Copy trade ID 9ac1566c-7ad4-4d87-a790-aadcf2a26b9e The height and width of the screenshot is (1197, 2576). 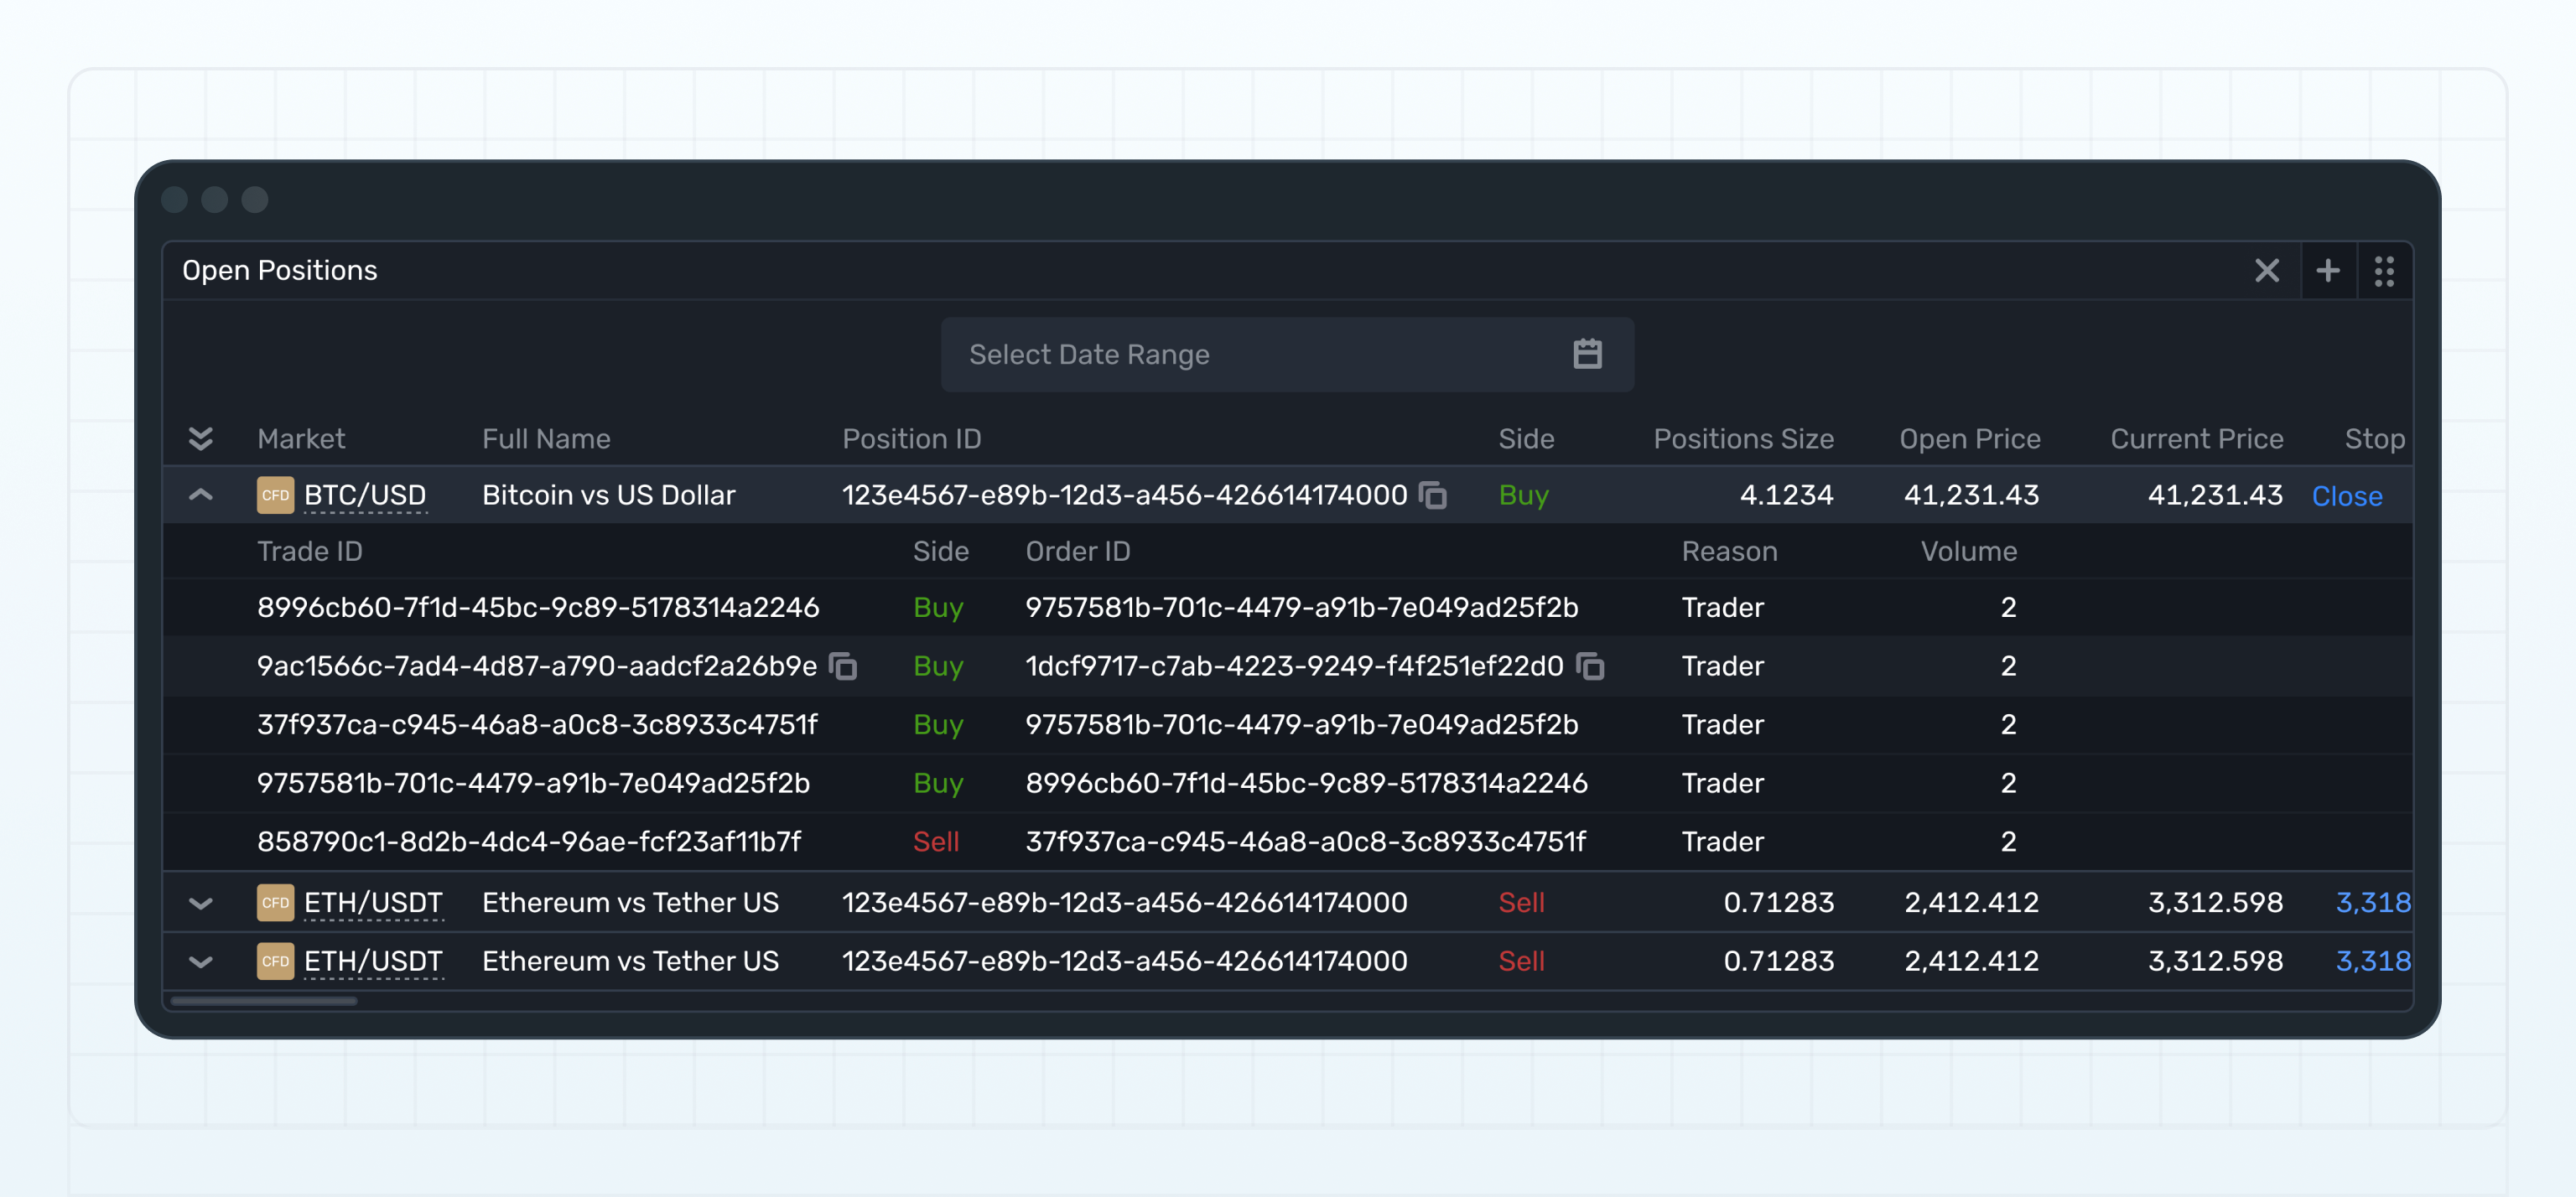tap(844, 666)
